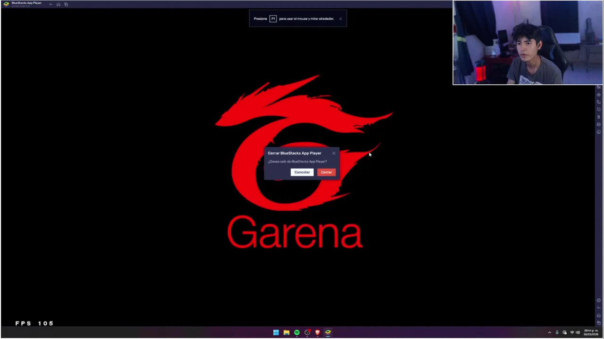The height and width of the screenshot is (339, 604).
Task: Open Windows Start menu
Action: 276,332
